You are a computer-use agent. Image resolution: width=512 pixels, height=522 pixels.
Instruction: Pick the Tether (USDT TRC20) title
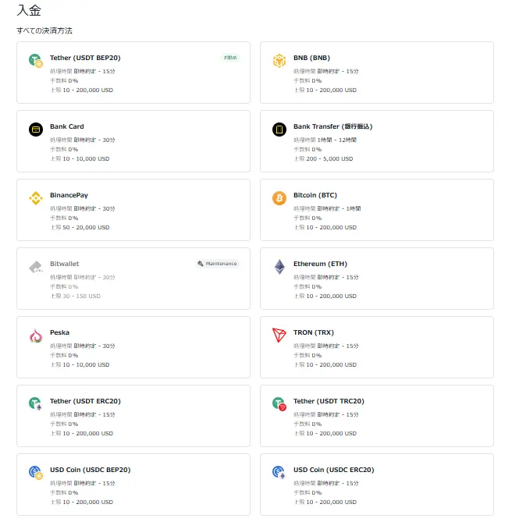[x=329, y=401]
